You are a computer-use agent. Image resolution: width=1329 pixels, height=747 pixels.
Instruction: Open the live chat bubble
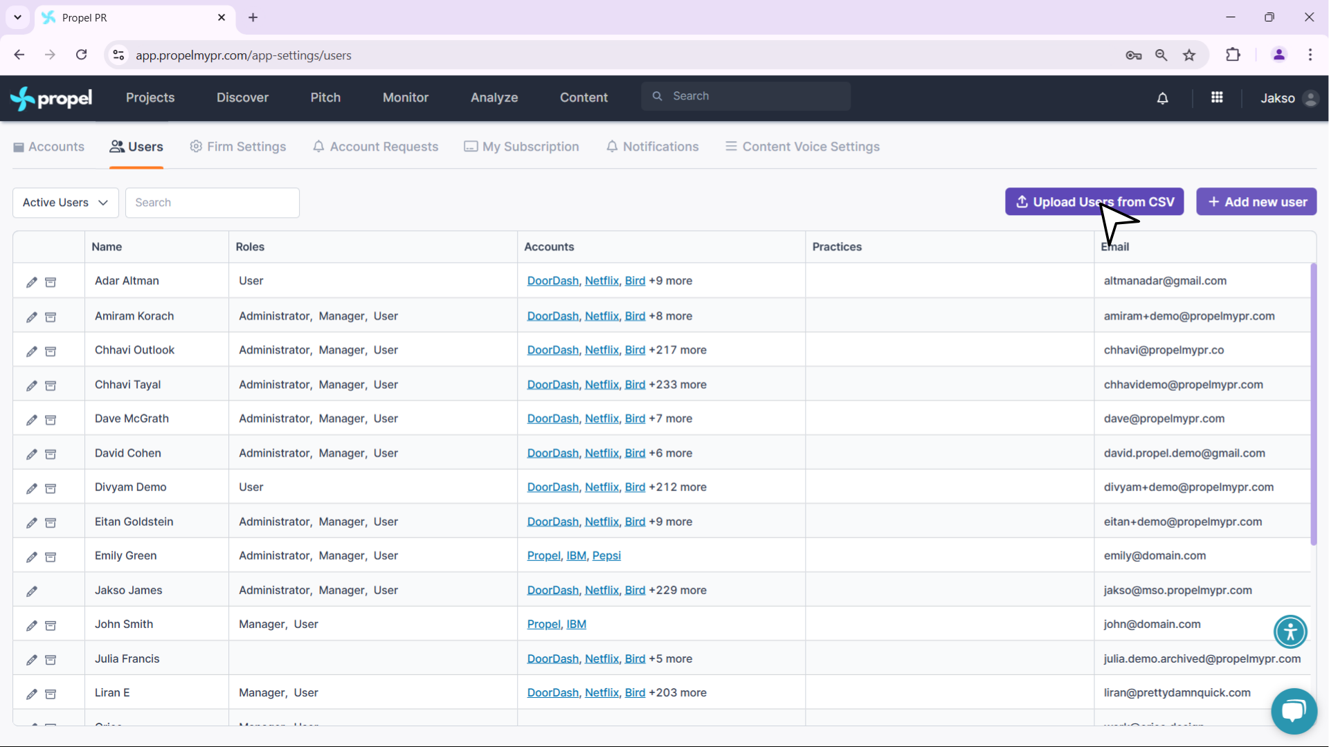(x=1294, y=711)
